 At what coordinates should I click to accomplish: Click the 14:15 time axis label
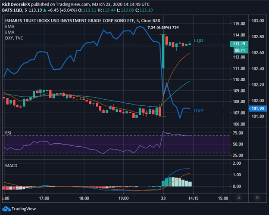coord(193,198)
